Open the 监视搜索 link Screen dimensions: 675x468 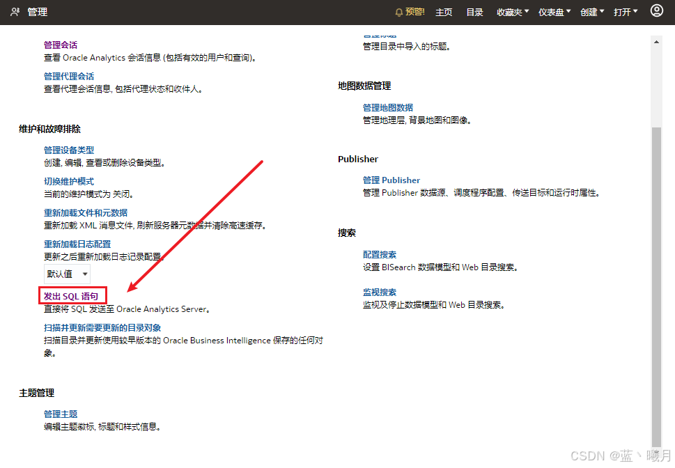coord(379,292)
